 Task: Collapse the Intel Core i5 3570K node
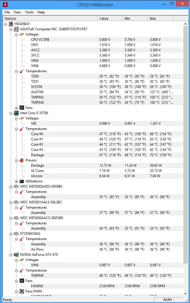click(11, 113)
